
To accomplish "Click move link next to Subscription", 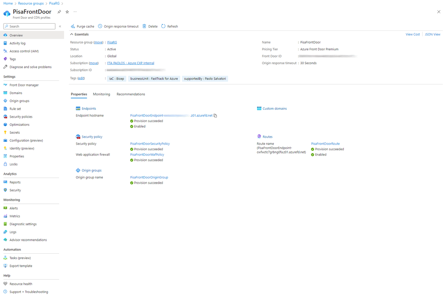I will point(94,63).
